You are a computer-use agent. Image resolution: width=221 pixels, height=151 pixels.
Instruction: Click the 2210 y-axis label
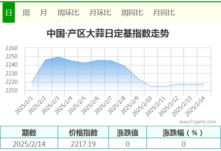point(11,91)
